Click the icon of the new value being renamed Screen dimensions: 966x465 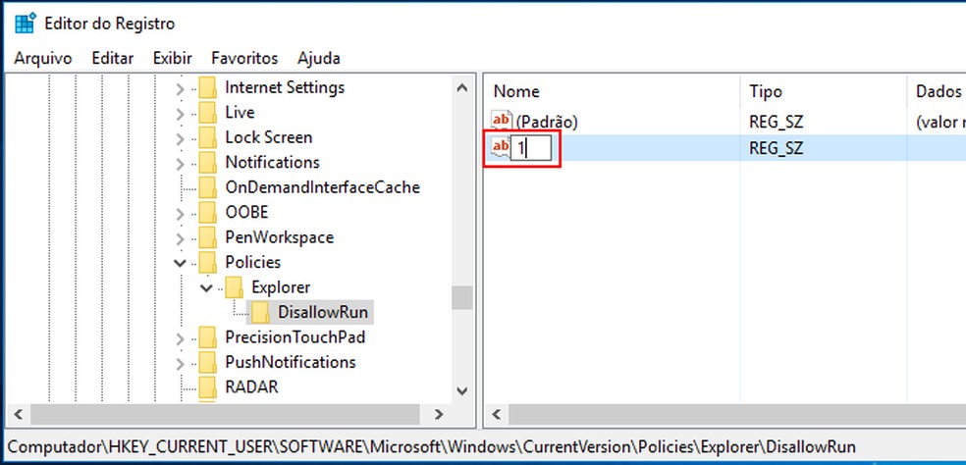[502, 148]
